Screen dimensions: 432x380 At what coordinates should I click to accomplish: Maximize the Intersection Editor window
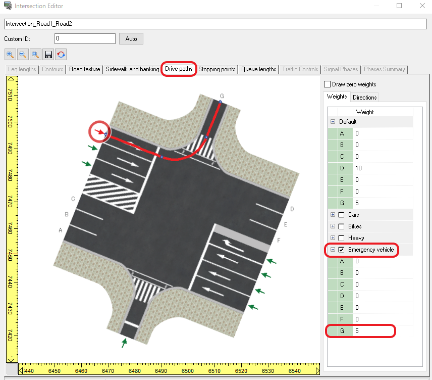[x=399, y=6]
